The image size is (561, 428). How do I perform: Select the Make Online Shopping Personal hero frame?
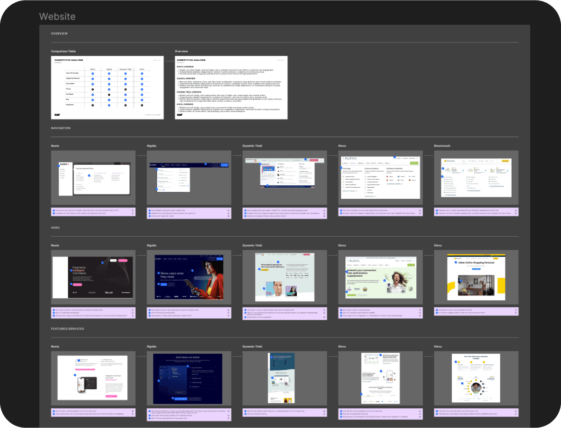coord(476,277)
